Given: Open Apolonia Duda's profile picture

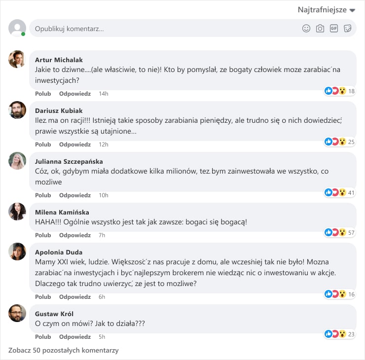Looking at the screenshot, I should coord(17,252).
